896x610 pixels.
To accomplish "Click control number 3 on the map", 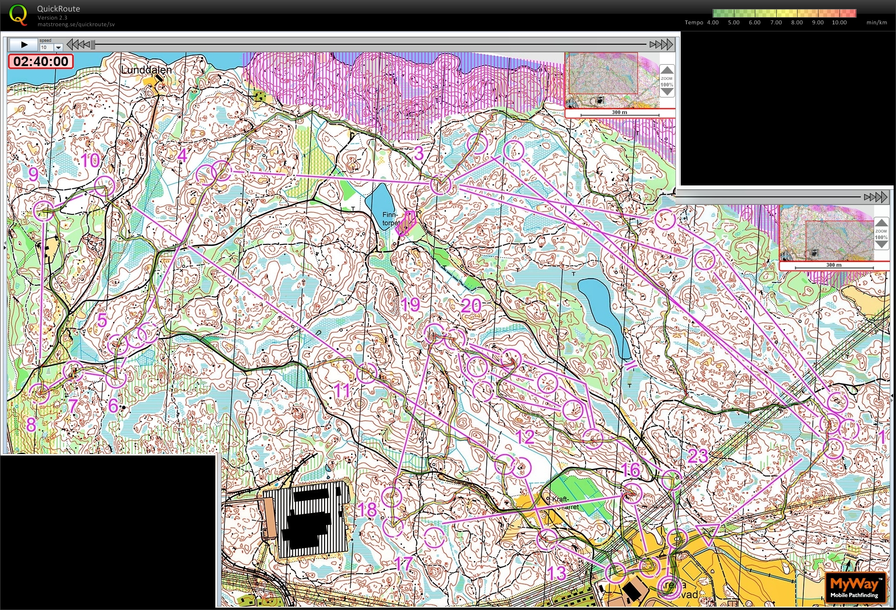I will pyautogui.click(x=418, y=153).
